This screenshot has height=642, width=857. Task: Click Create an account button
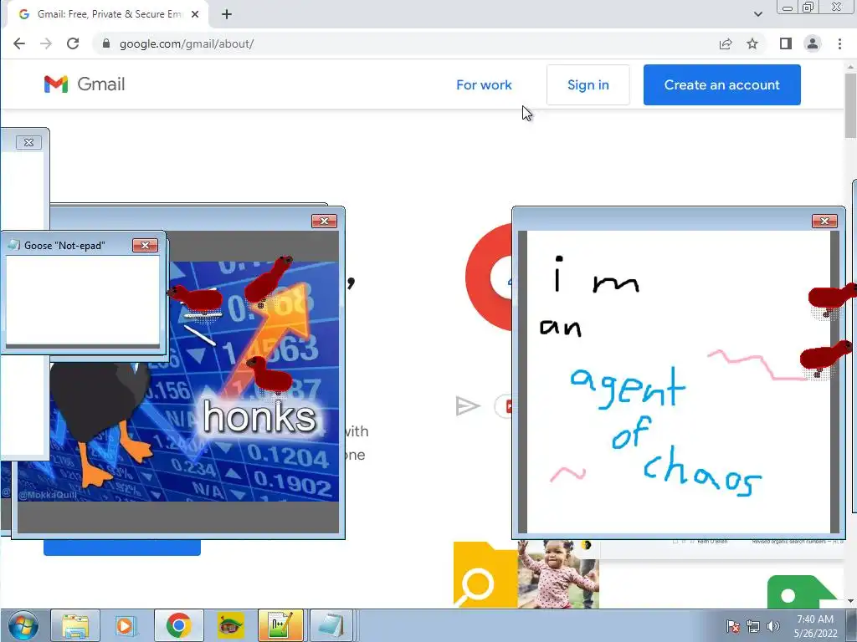(722, 84)
